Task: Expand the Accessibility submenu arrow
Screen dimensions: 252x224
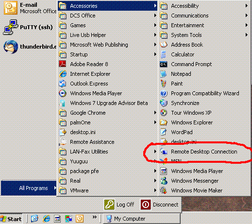Action: pos(247,6)
